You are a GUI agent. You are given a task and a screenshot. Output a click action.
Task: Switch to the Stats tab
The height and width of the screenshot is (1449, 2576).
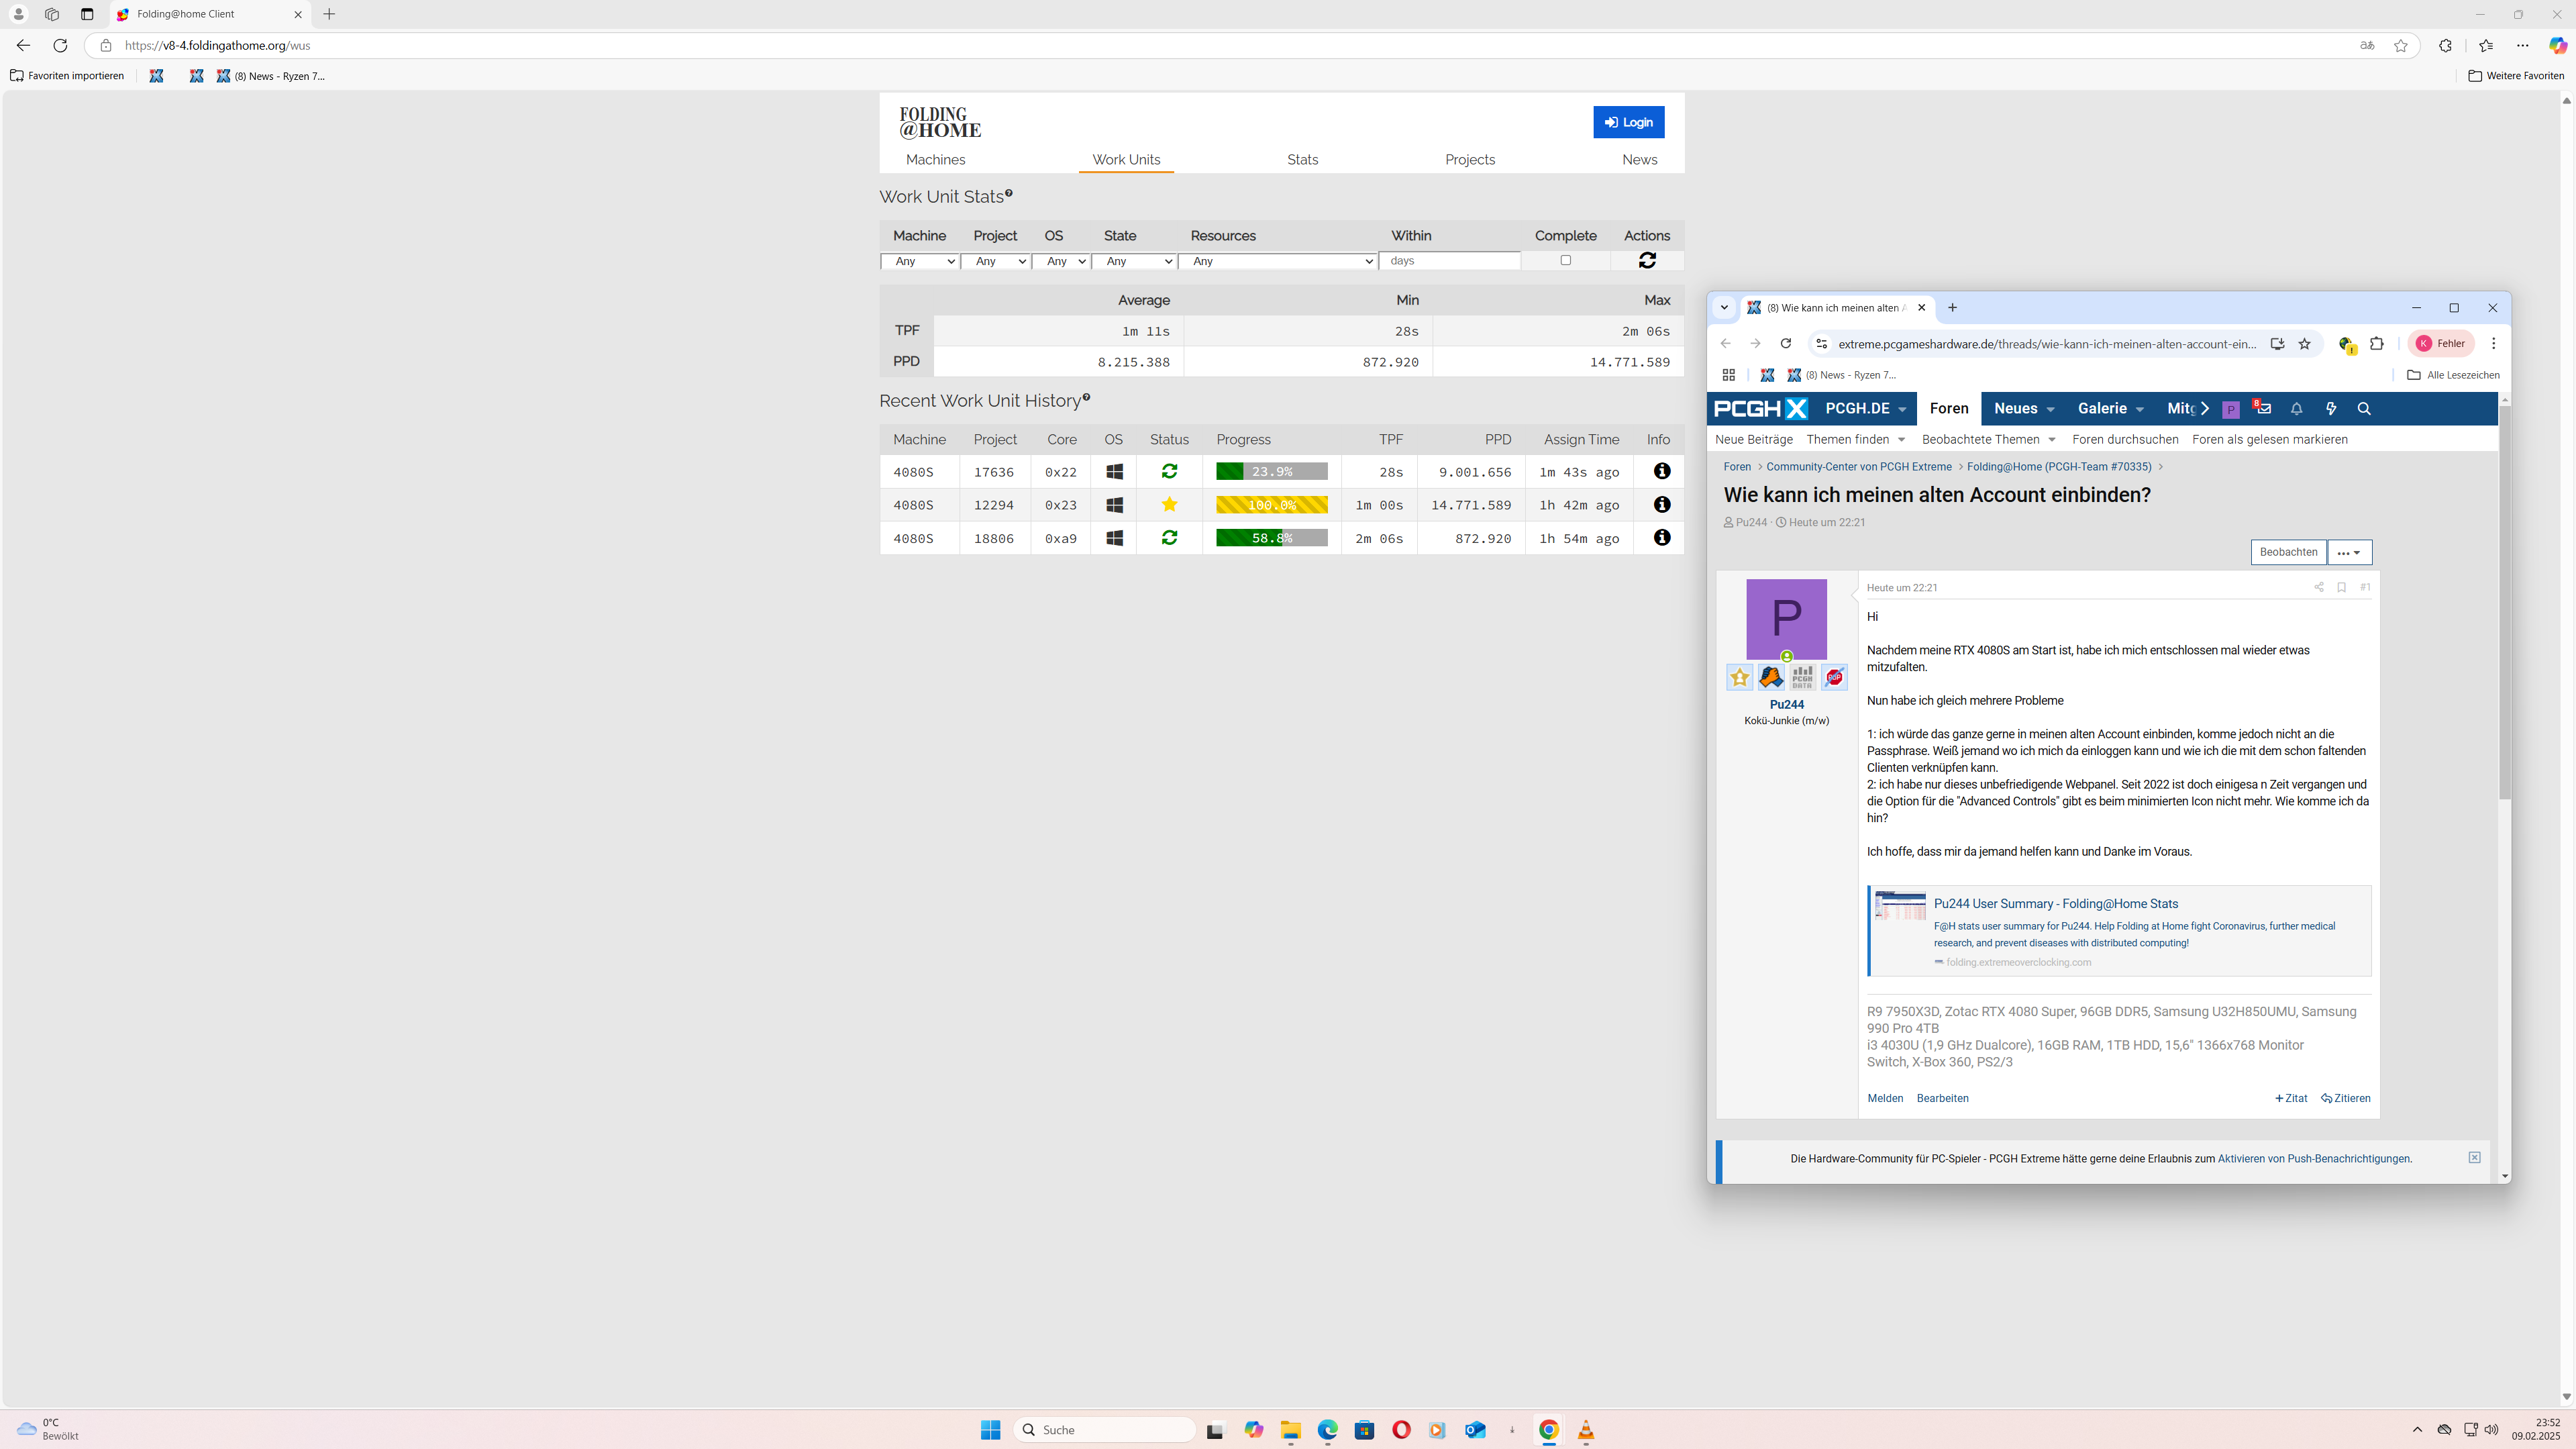pyautogui.click(x=1302, y=160)
